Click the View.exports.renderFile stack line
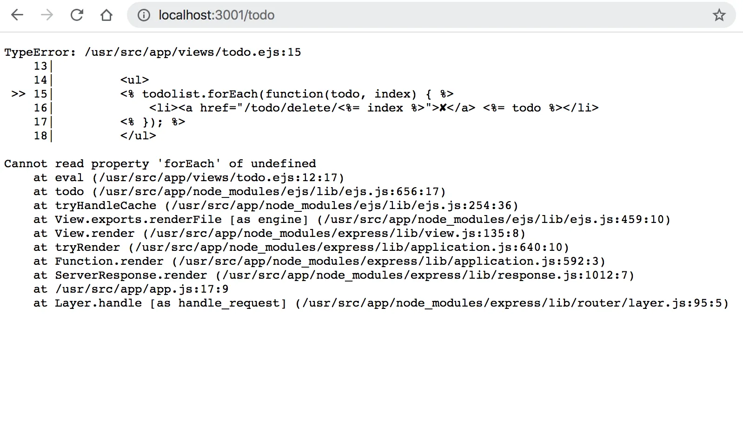This screenshot has width=743, height=432. 352,219
